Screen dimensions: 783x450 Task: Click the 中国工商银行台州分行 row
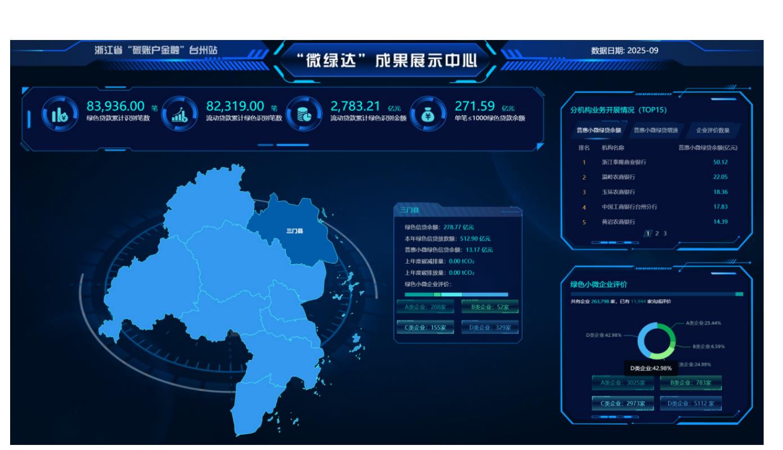[656, 207]
